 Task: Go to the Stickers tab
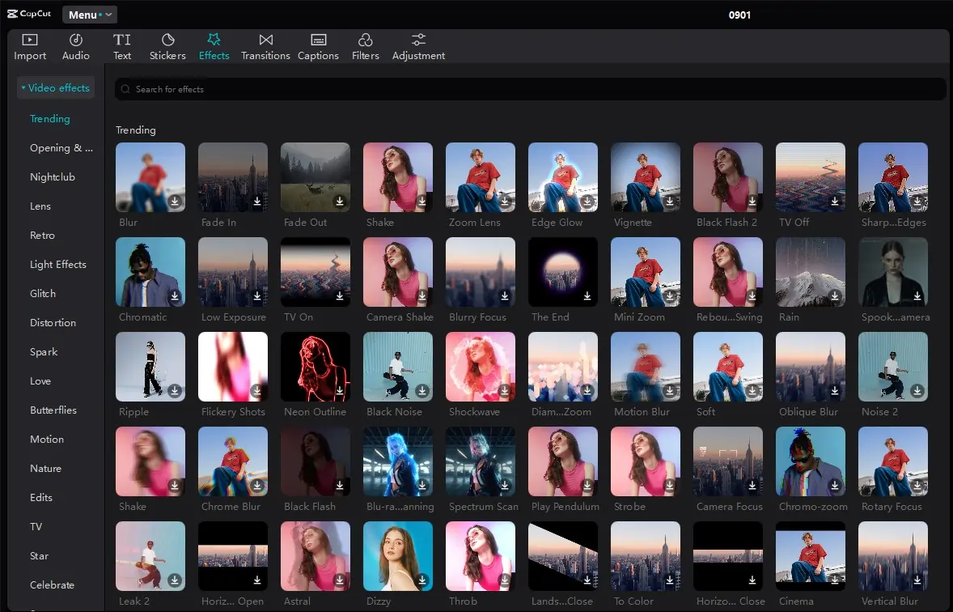coord(167,47)
